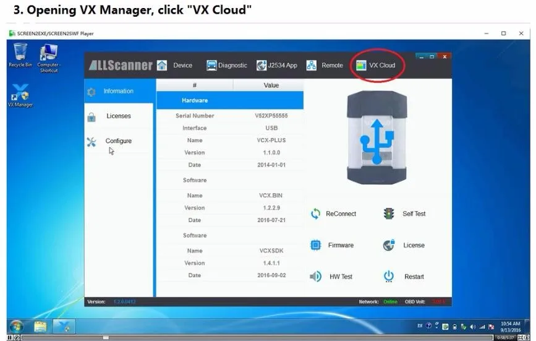536x341 pixels.
Task: Click the version number in status bar
Action: pos(124,302)
